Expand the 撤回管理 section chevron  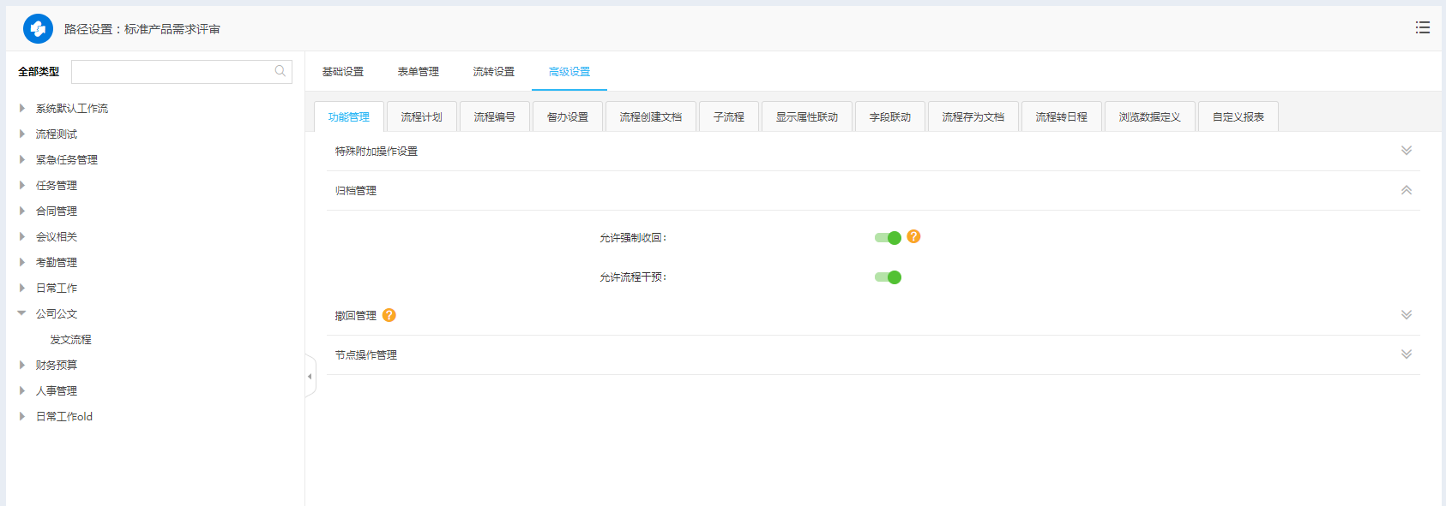tap(1406, 315)
